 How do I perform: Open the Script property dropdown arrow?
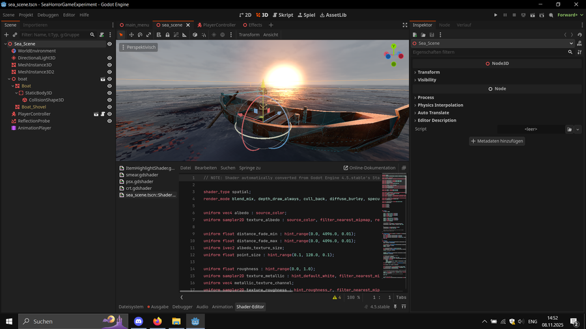[578, 129]
